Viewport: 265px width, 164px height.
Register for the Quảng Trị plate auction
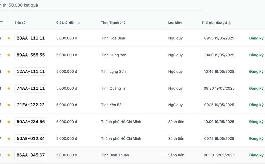pyautogui.click(x=256, y=88)
